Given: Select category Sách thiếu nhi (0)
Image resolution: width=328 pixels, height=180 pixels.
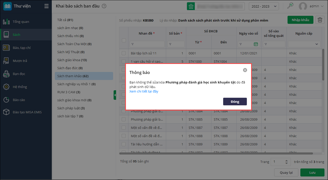Looking at the screenshot, I should 84,36.
